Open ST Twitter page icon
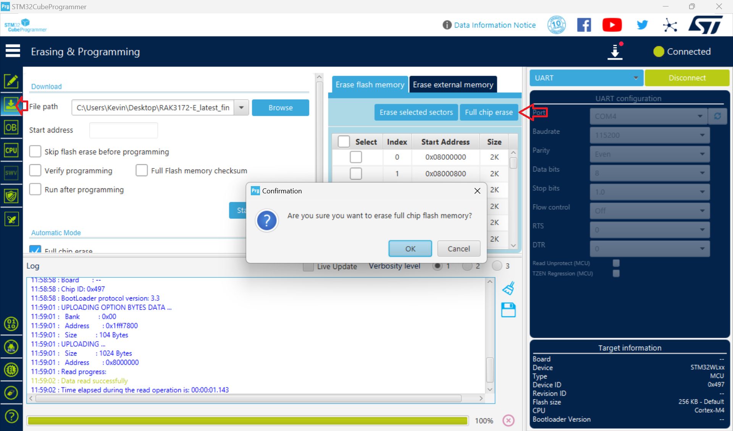This screenshot has width=733, height=431. (643, 25)
